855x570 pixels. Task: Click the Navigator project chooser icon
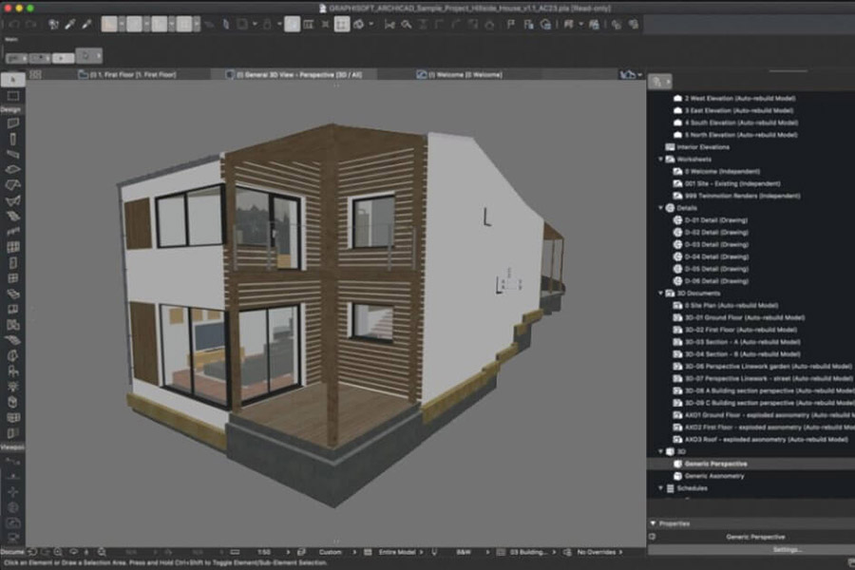coord(660,82)
